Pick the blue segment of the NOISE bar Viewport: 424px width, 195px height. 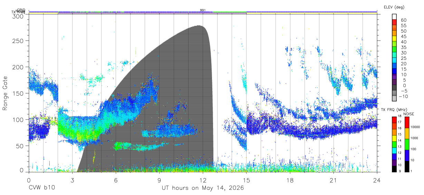(x=407, y=155)
